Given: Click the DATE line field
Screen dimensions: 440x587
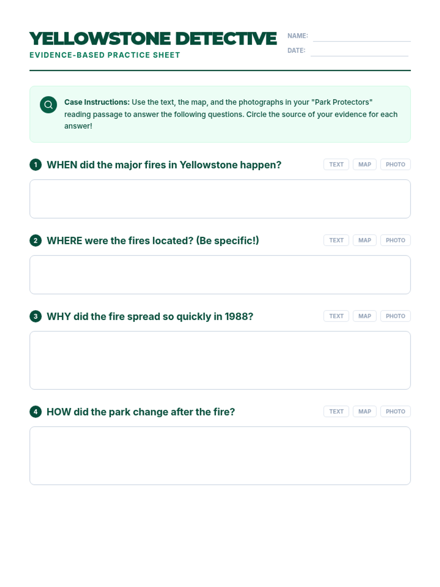Looking at the screenshot, I should click(359, 52).
